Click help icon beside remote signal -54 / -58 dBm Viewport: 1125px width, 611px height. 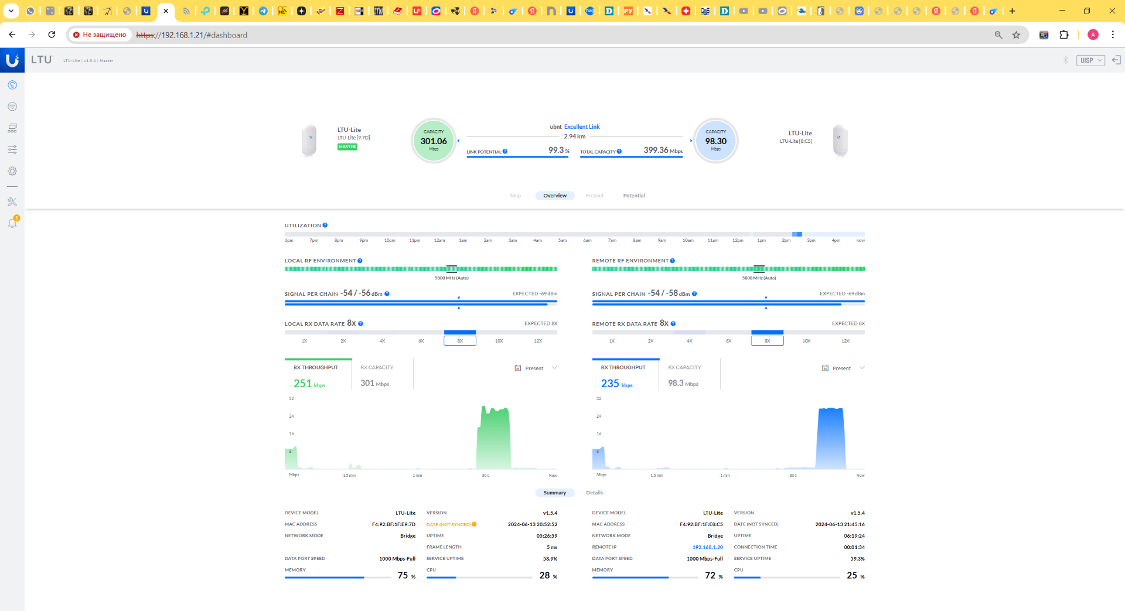[694, 294]
